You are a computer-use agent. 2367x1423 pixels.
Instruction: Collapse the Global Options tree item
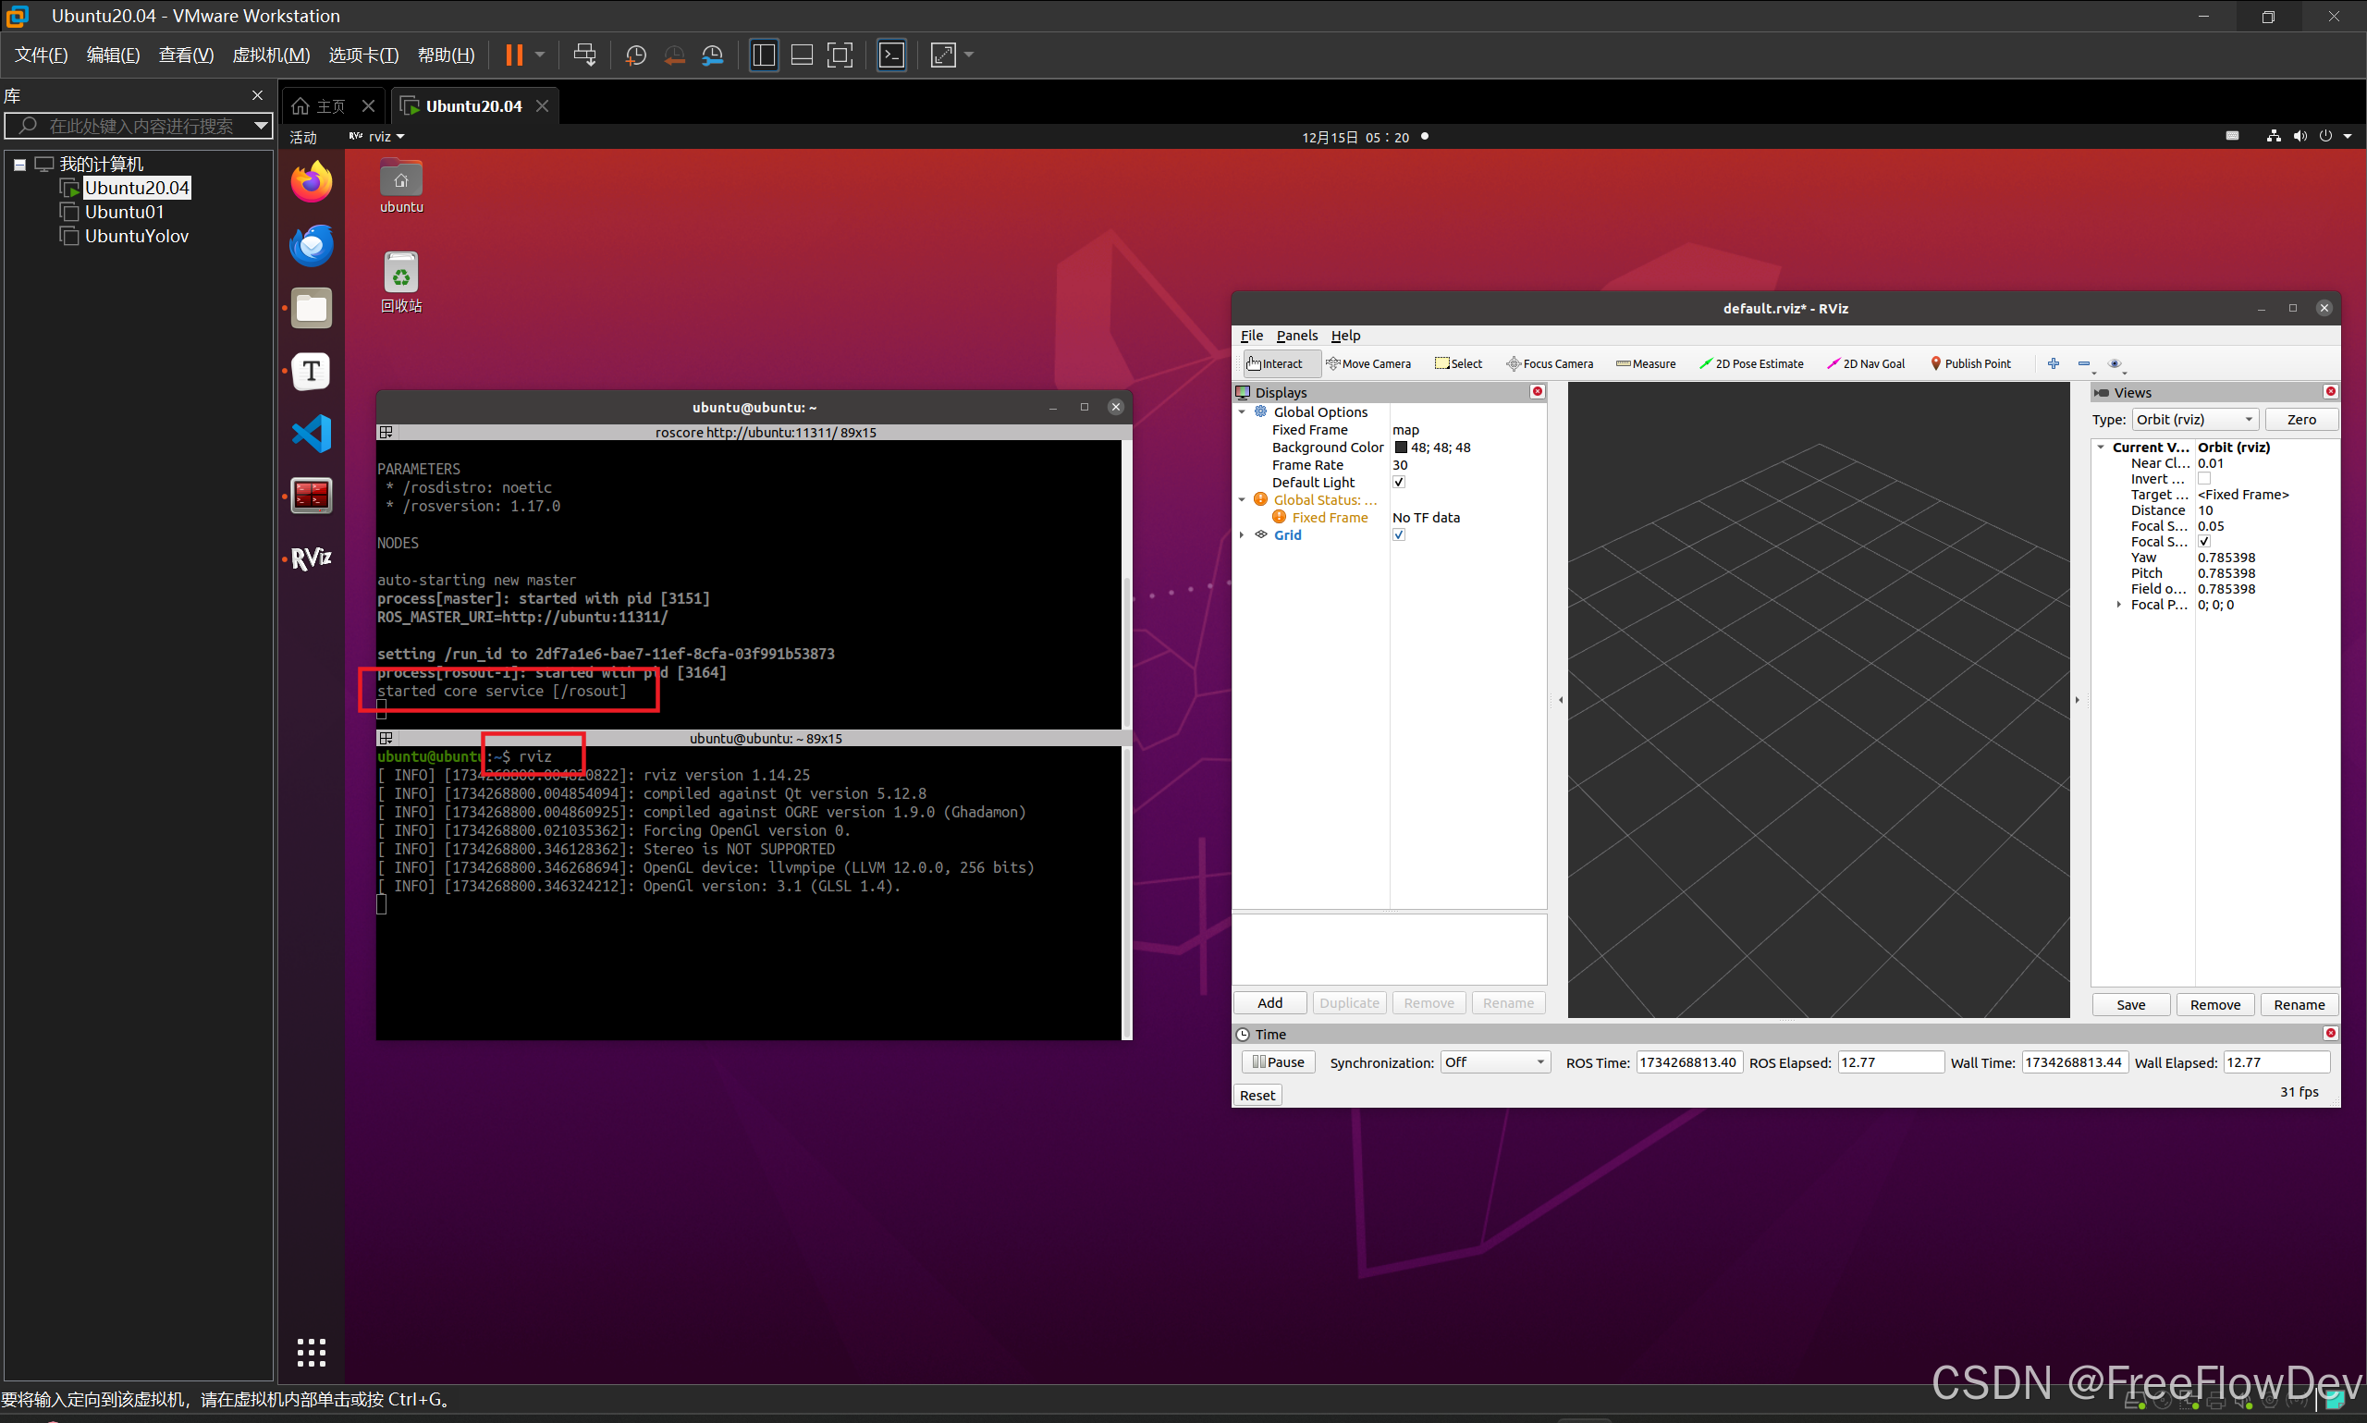point(1243,411)
